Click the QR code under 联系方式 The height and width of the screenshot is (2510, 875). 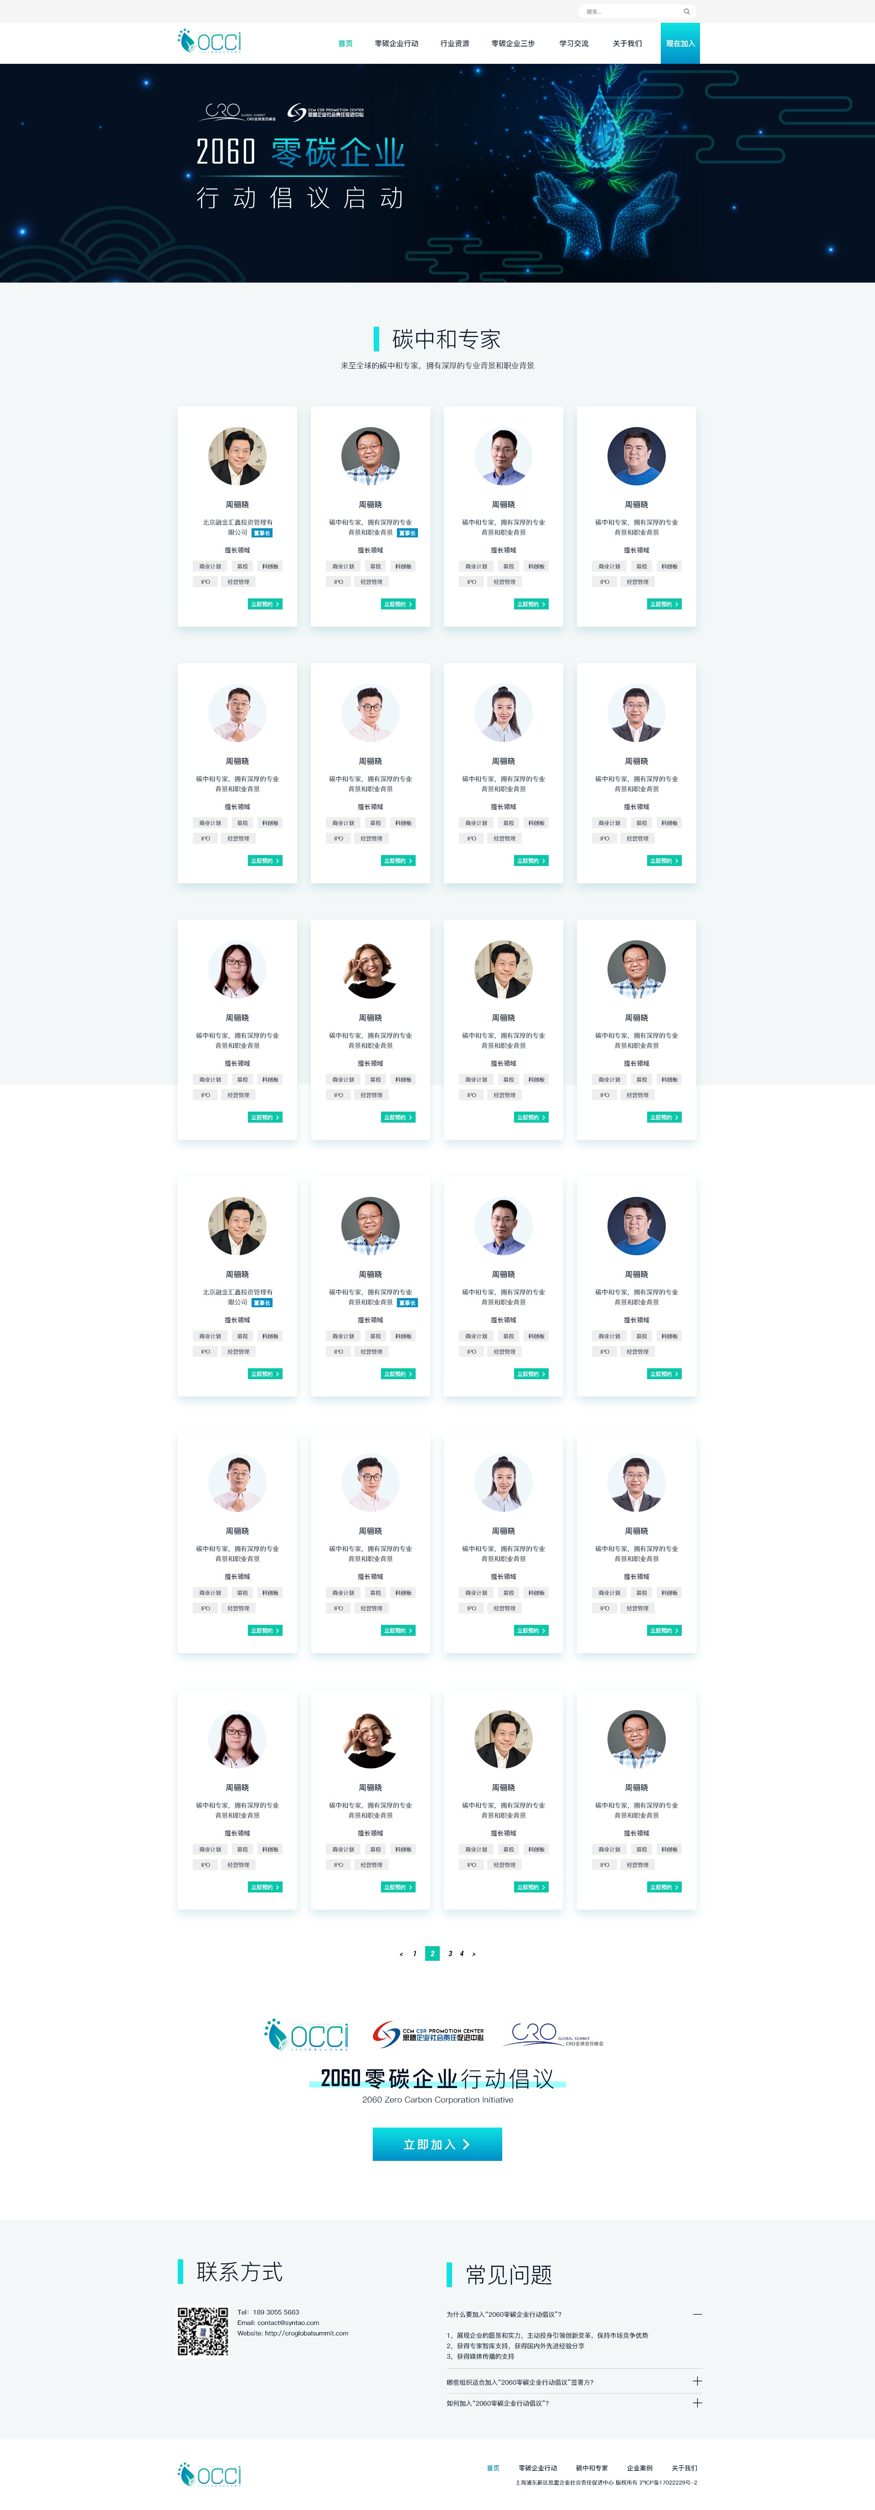pyautogui.click(x=203, y=2331)
